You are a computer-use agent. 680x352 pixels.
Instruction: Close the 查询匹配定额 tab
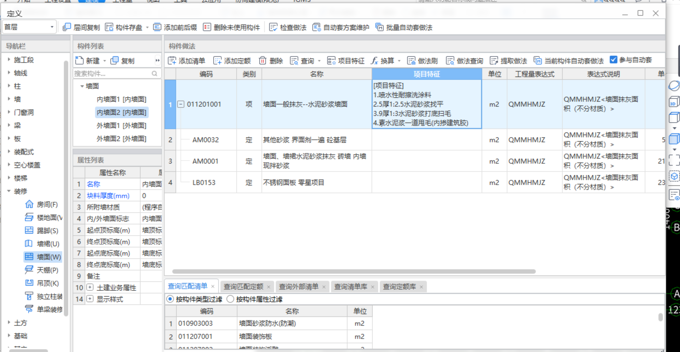click(x=269, y=287)
